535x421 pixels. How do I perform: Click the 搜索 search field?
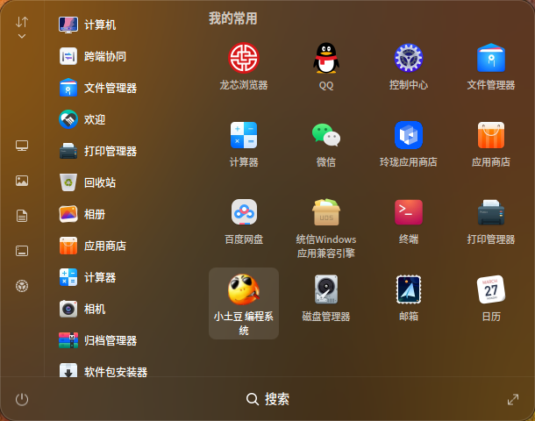point(267,399)
